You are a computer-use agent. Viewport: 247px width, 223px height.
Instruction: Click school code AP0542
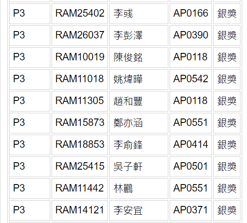(191, 79)
